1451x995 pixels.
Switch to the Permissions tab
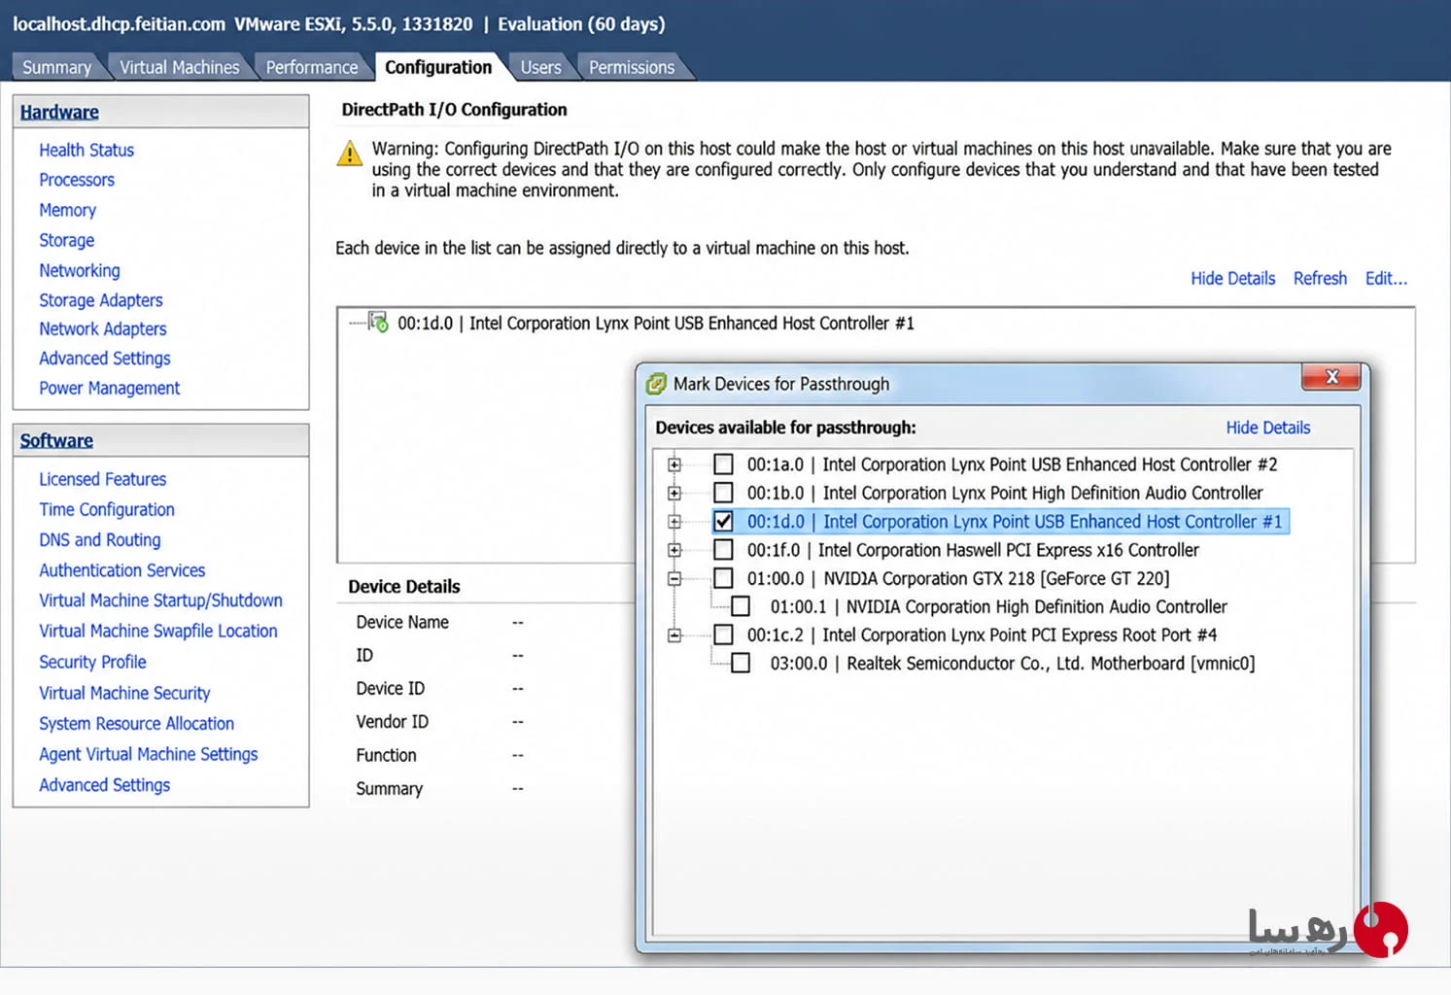(x=632, y=67)
